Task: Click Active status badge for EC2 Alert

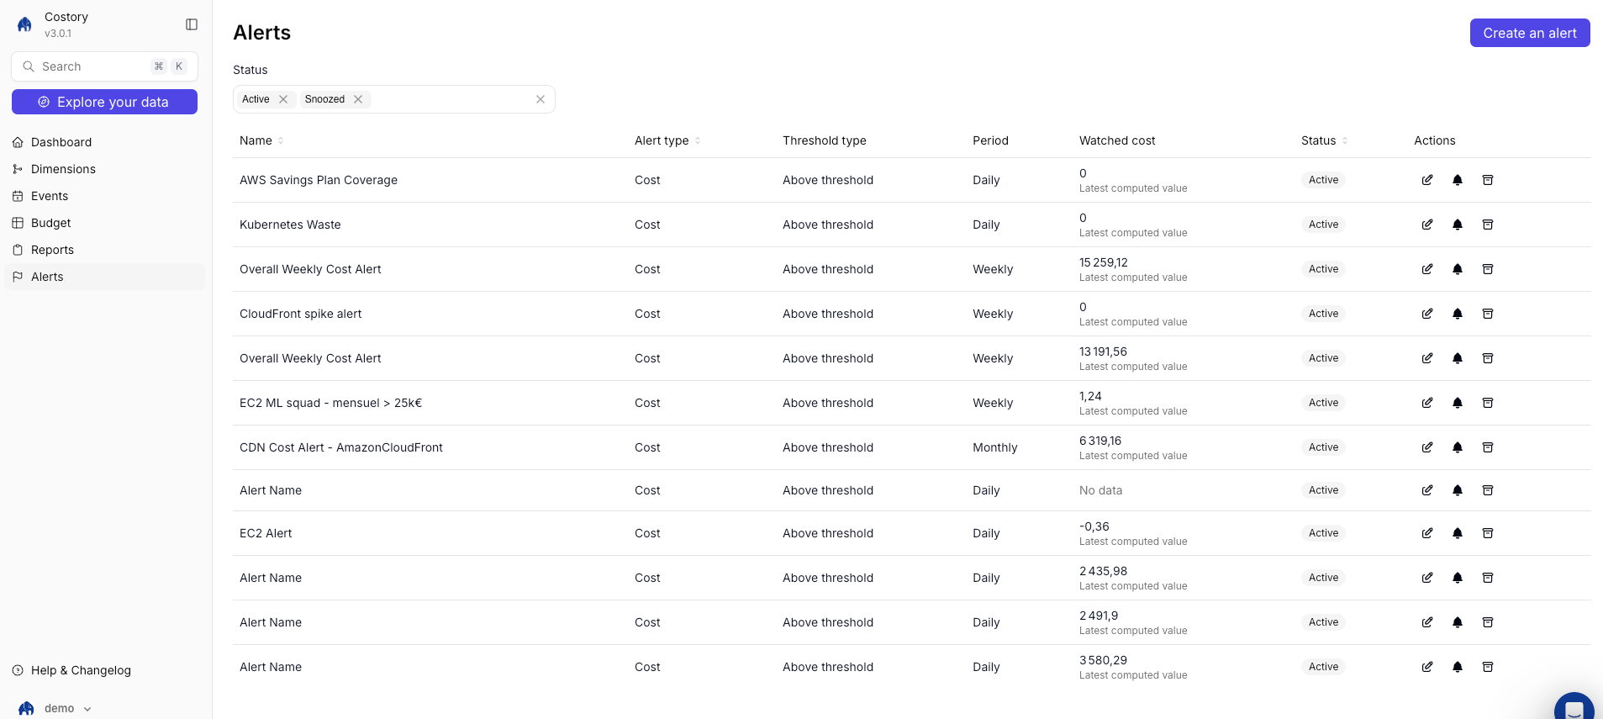Action: (x=1323, y=533)
